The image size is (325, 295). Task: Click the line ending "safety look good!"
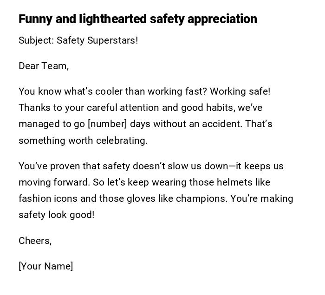coord(56,215)
